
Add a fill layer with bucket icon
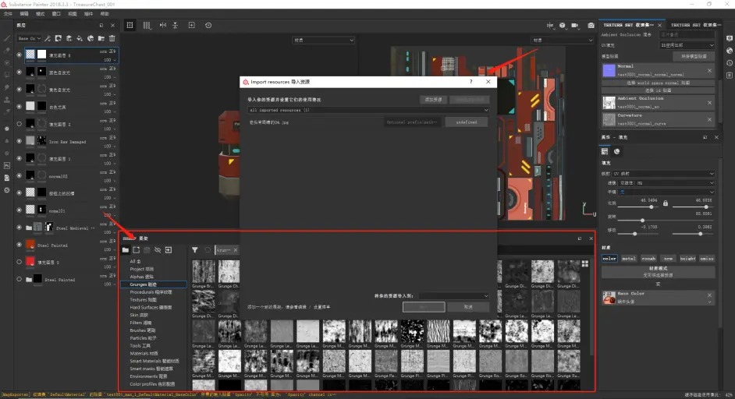pyautogui.click(x=80, y=38)
